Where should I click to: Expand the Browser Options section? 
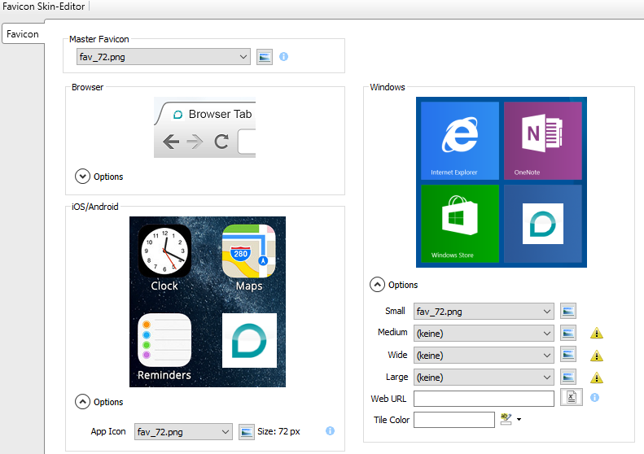click(x=82, y=176)
